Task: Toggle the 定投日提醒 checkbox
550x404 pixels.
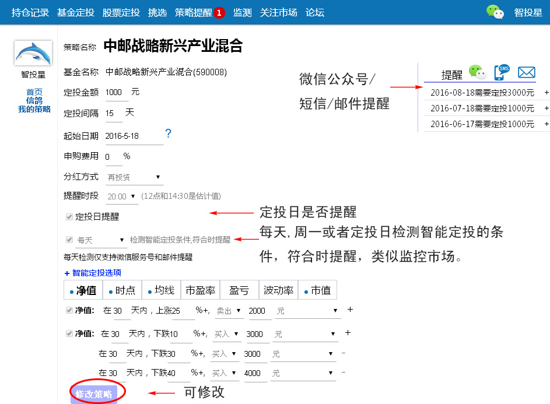Action: [x=69, y=217]
